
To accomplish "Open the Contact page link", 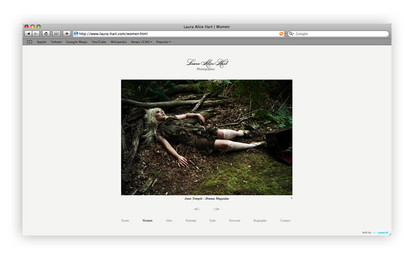I will [285, 220].
